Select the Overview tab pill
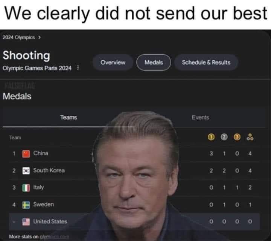 (x=113, y=62)
